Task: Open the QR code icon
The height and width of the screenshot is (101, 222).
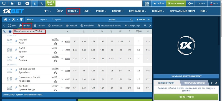Action: click(x=147, y=4)
